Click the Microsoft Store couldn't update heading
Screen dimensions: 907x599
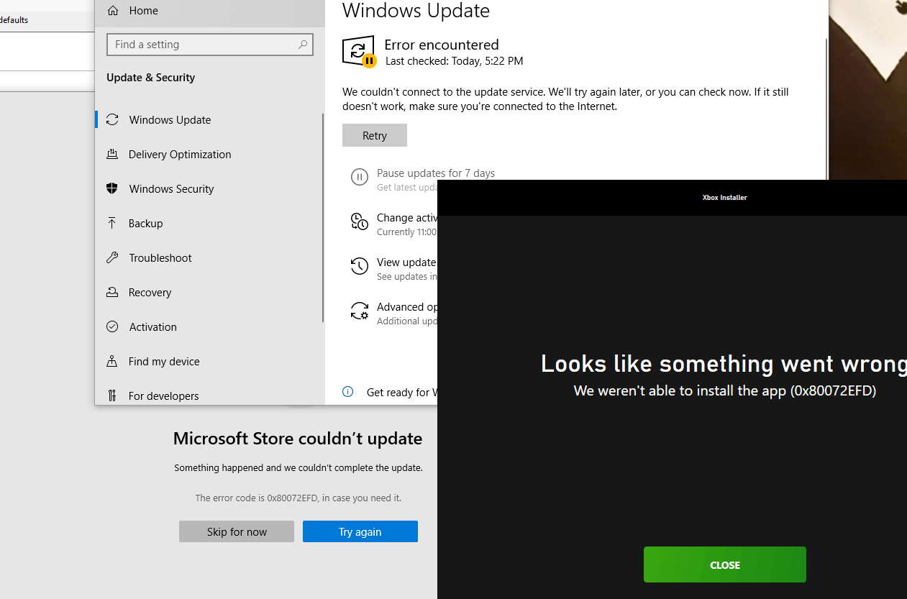pyautogui.click(x=298, y=439)
